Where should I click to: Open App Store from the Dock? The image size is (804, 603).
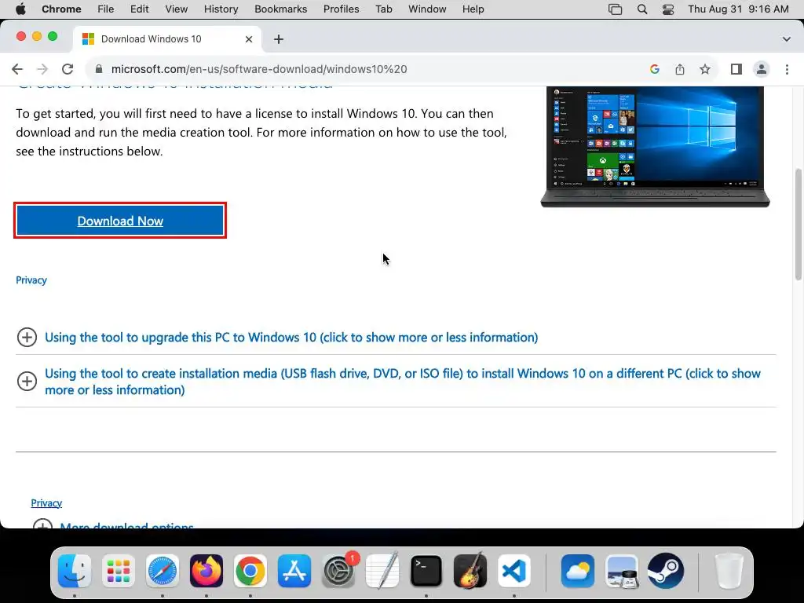click(294, 571)
